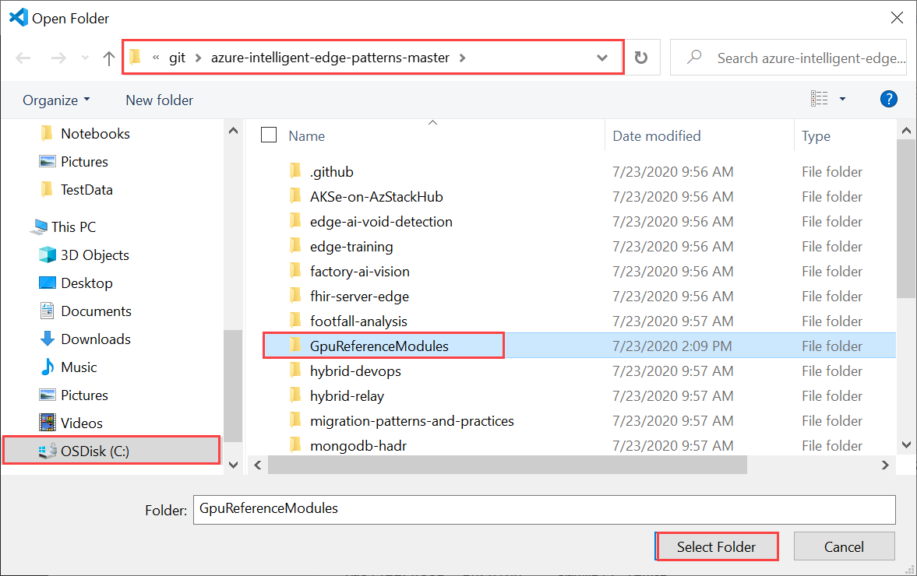
Task: Navigate up one folder level
Action: point(108,57)
